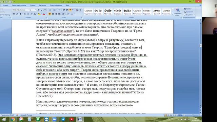This screenshot has height=122, width=217.
Task: Sort the selected text
Action: 77,10
